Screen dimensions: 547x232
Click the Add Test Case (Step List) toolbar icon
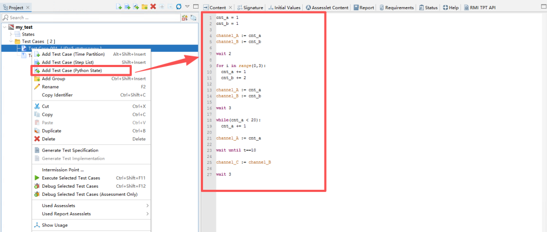[128, 7]
